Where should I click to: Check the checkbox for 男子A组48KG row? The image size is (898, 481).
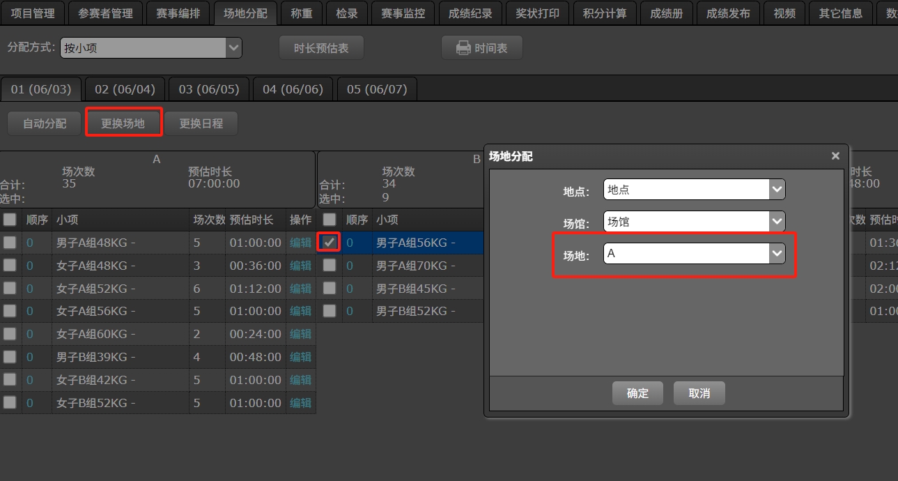[x=9, y=242]
